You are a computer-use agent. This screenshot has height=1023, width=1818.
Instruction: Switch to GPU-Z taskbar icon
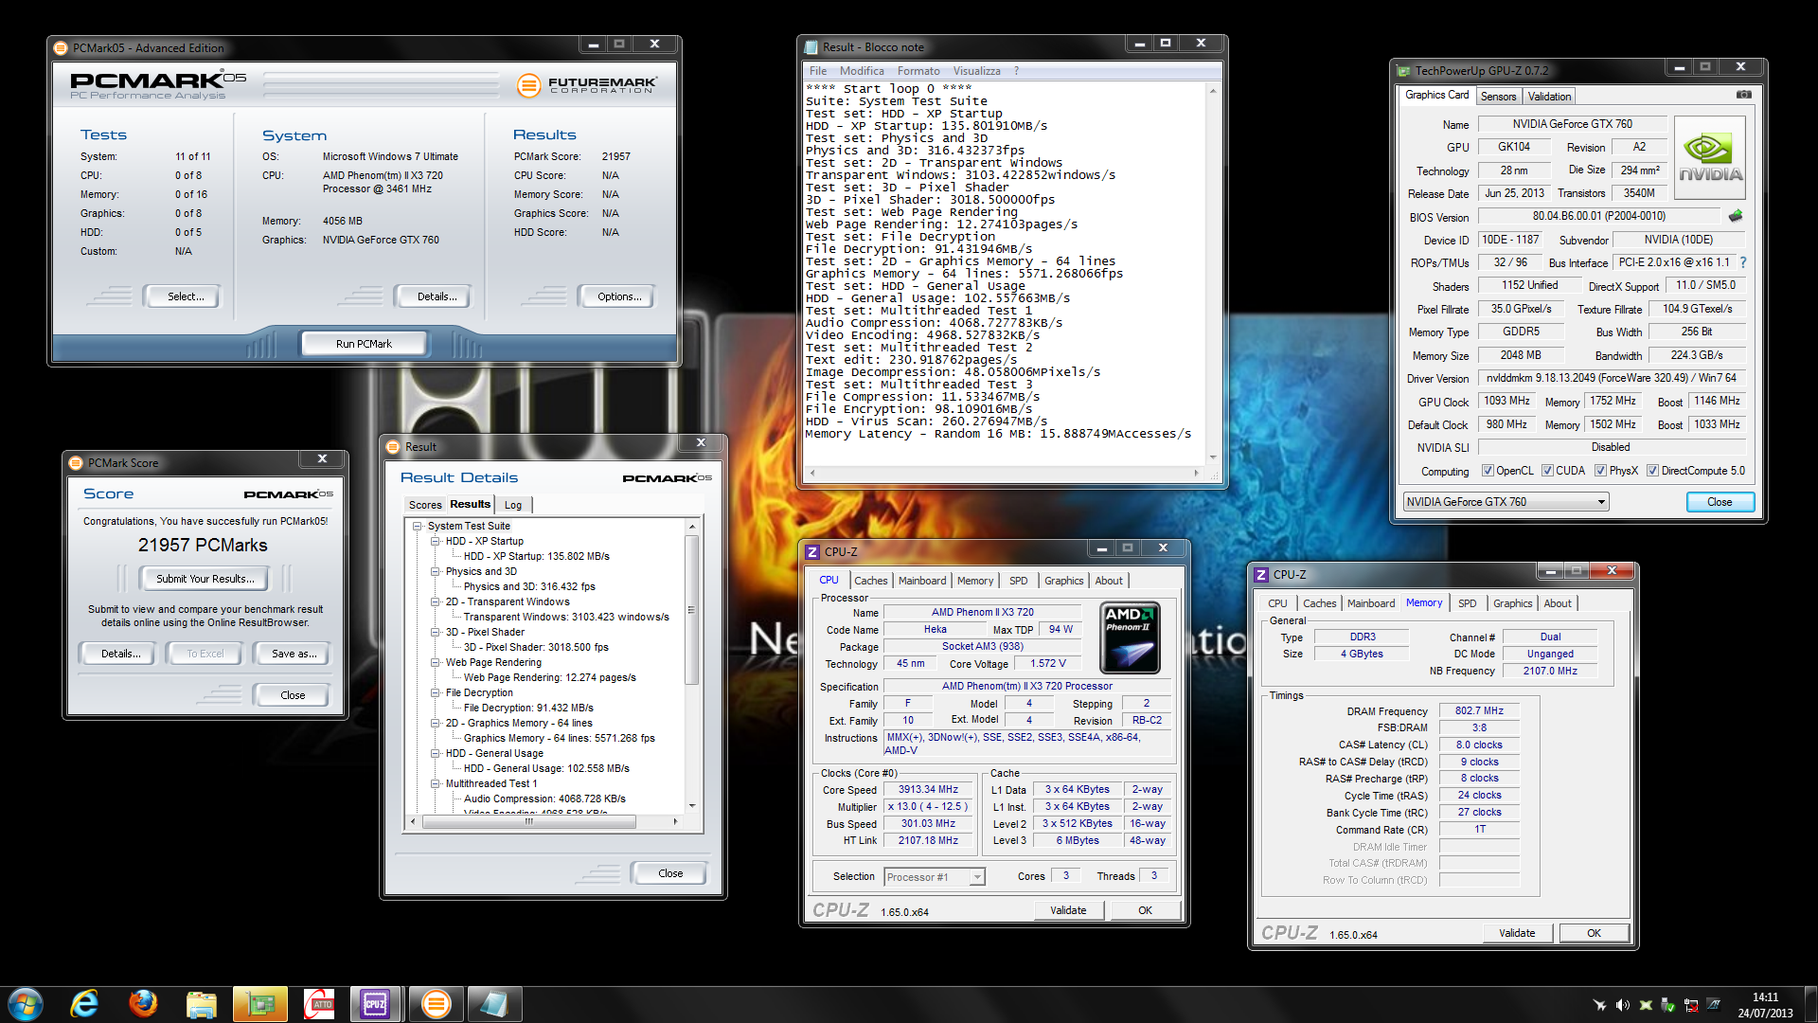point(260,1004)
